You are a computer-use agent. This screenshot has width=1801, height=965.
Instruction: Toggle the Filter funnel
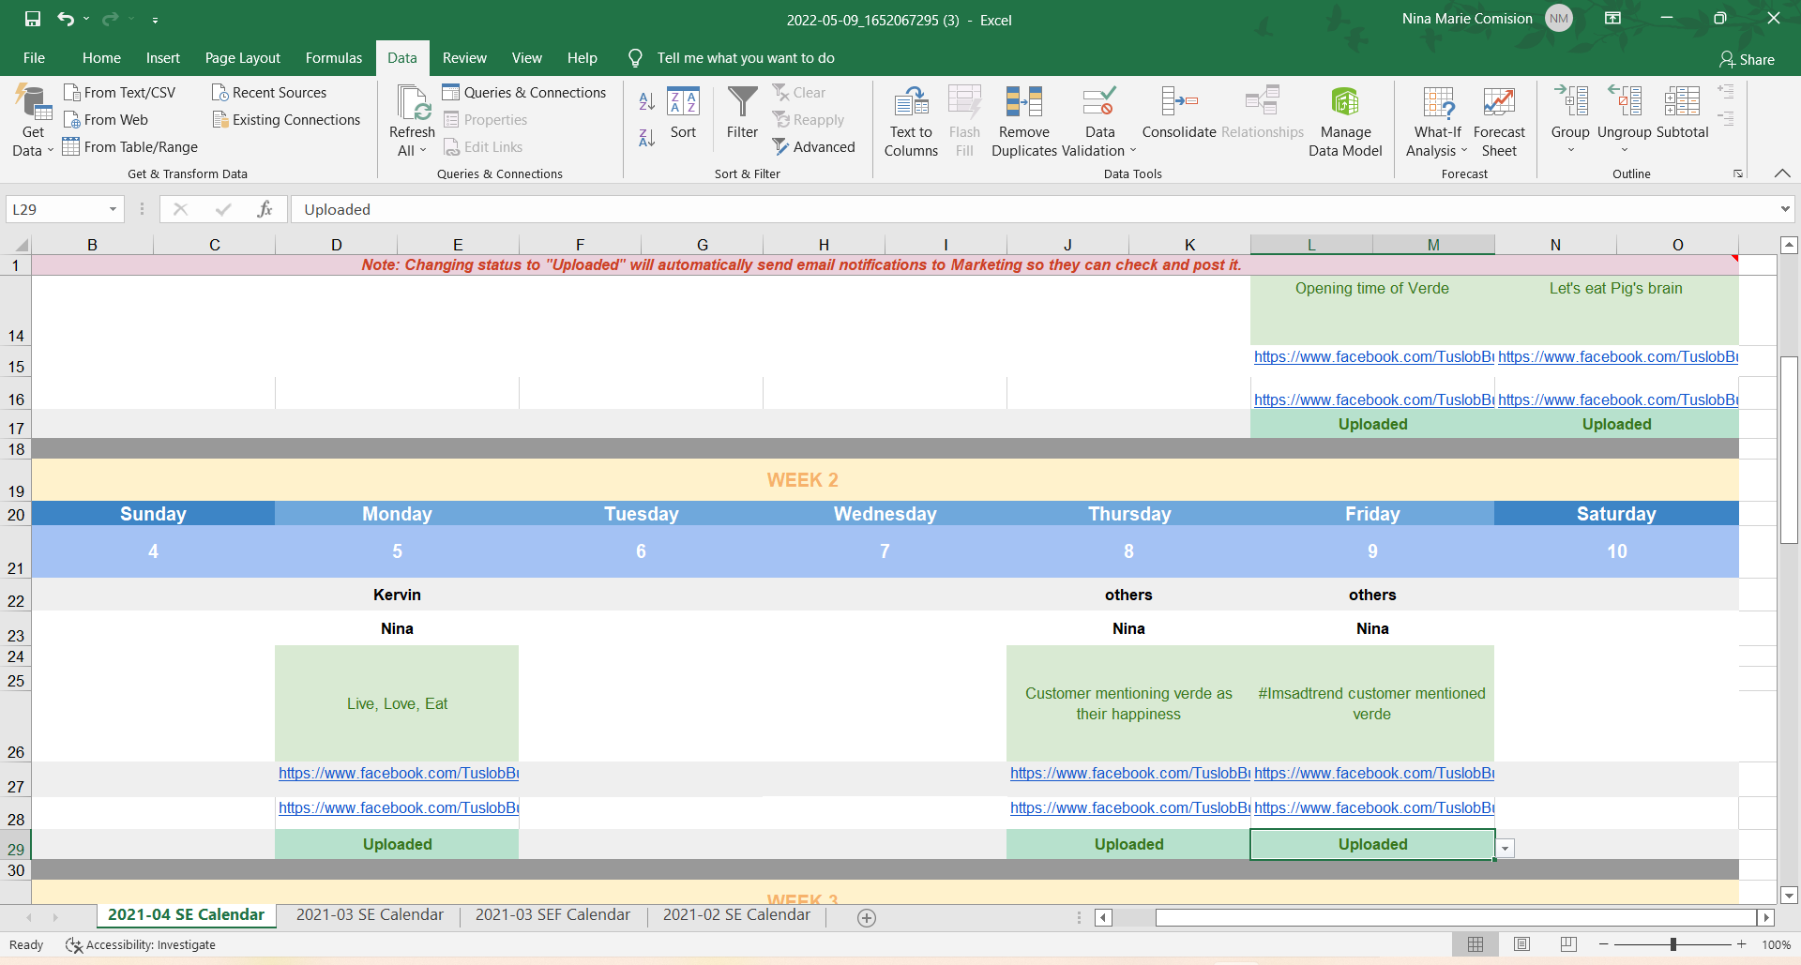tap(742, 113)
